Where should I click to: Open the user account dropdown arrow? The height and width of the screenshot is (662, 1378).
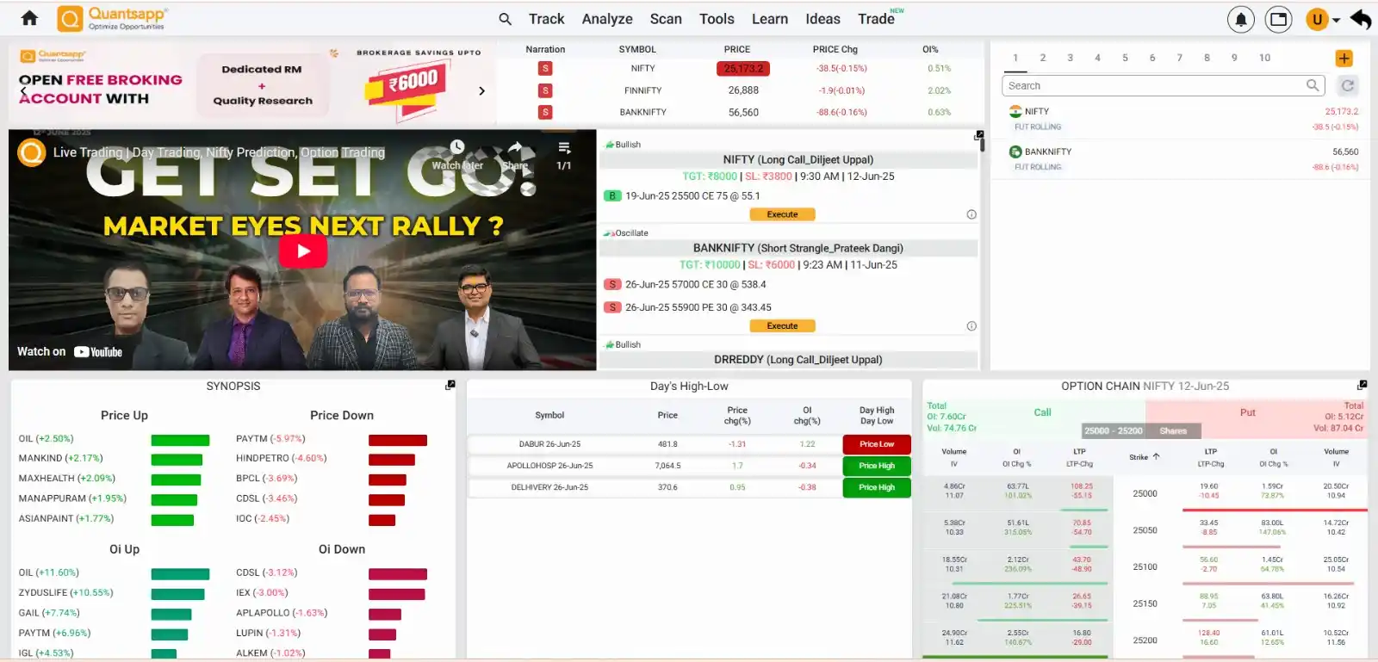coord(1336,20)
